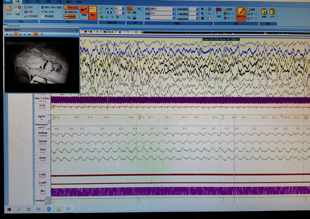Click the Open study folder icon
Viewport: 310px width, 219px height.
pyautogui.click(x=9, y=9)
